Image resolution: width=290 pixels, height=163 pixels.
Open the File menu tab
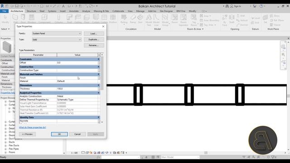[4, 11]
